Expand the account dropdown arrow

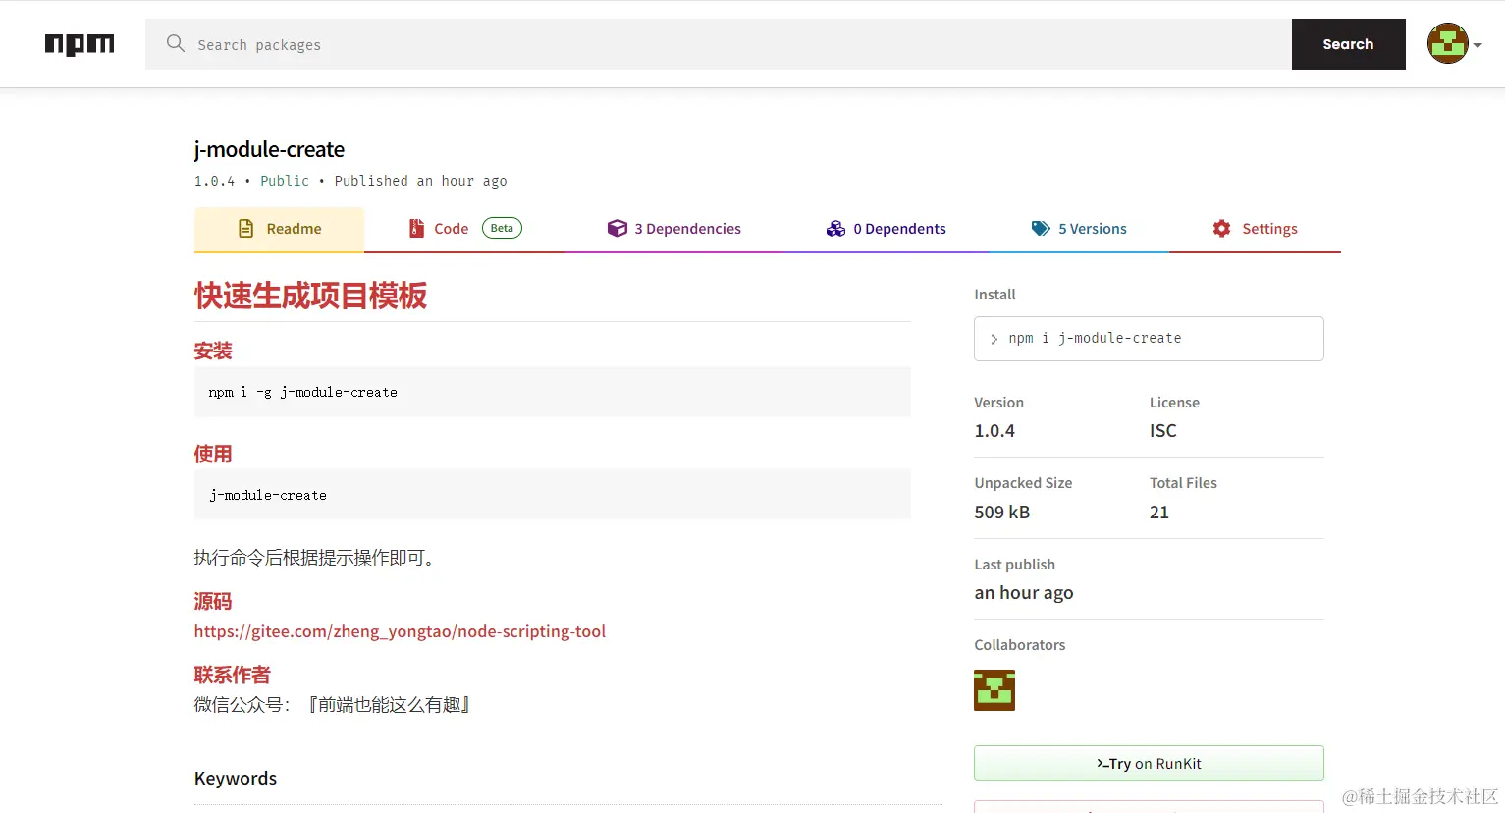[x=1478, y=45]
